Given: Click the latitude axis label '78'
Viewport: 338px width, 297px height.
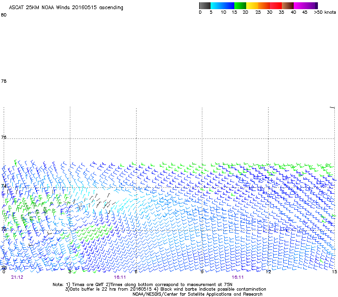Looking at the screenshot, I should 4,81.
